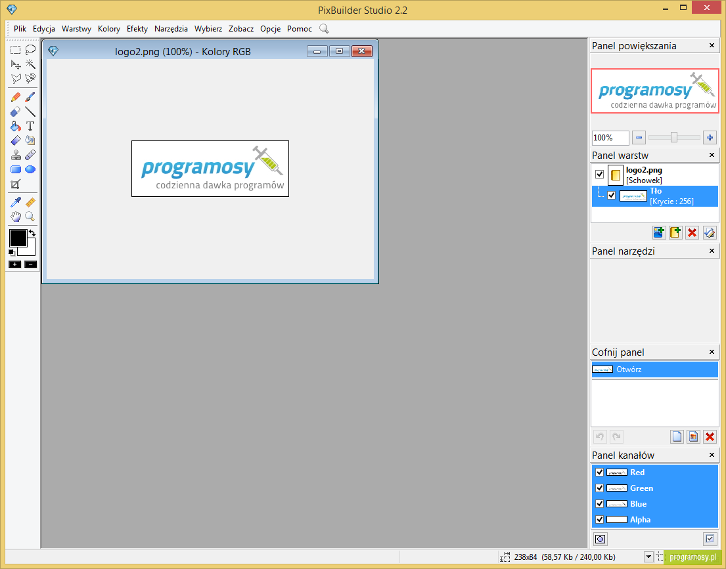Uncheck the Green channel

(x=600, y=488)
